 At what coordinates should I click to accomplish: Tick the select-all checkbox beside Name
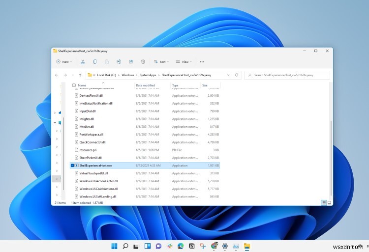click(x=74, y=85)
